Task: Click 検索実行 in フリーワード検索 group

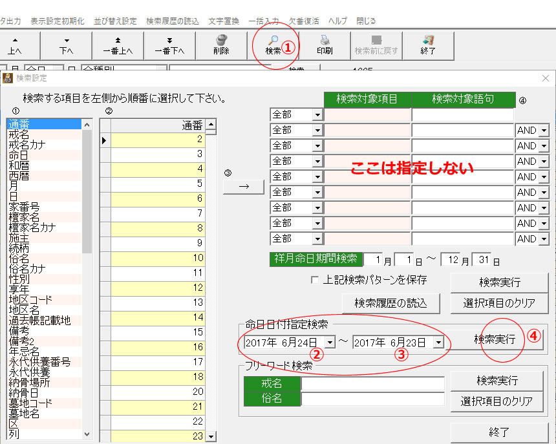Action: (497, 381)
